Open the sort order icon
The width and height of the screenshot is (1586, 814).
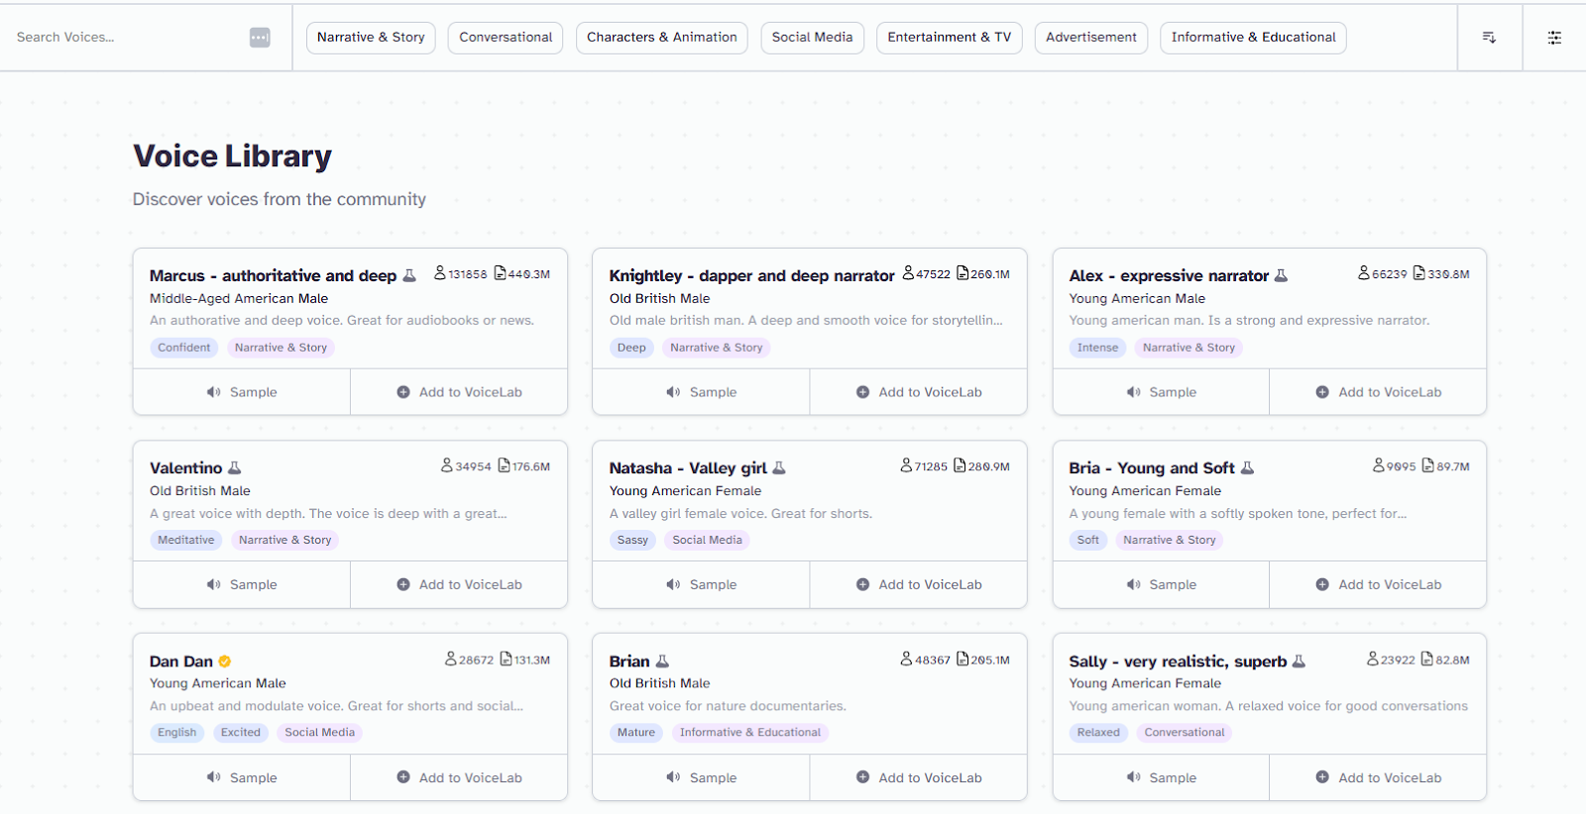point(1489,38)
